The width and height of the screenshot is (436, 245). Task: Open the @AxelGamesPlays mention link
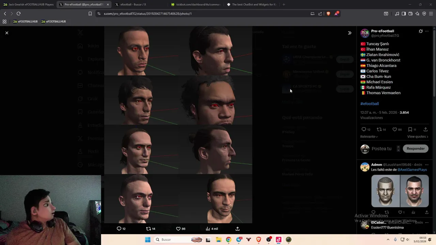tap(412, 169)
